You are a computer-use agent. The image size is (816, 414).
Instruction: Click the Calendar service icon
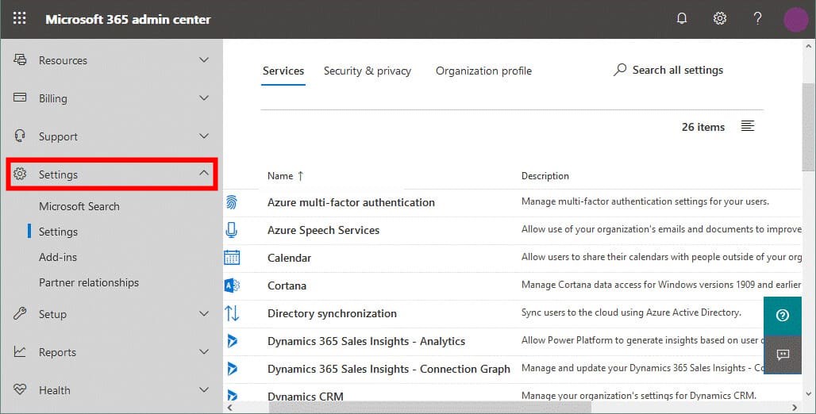(x=232, y=258)
